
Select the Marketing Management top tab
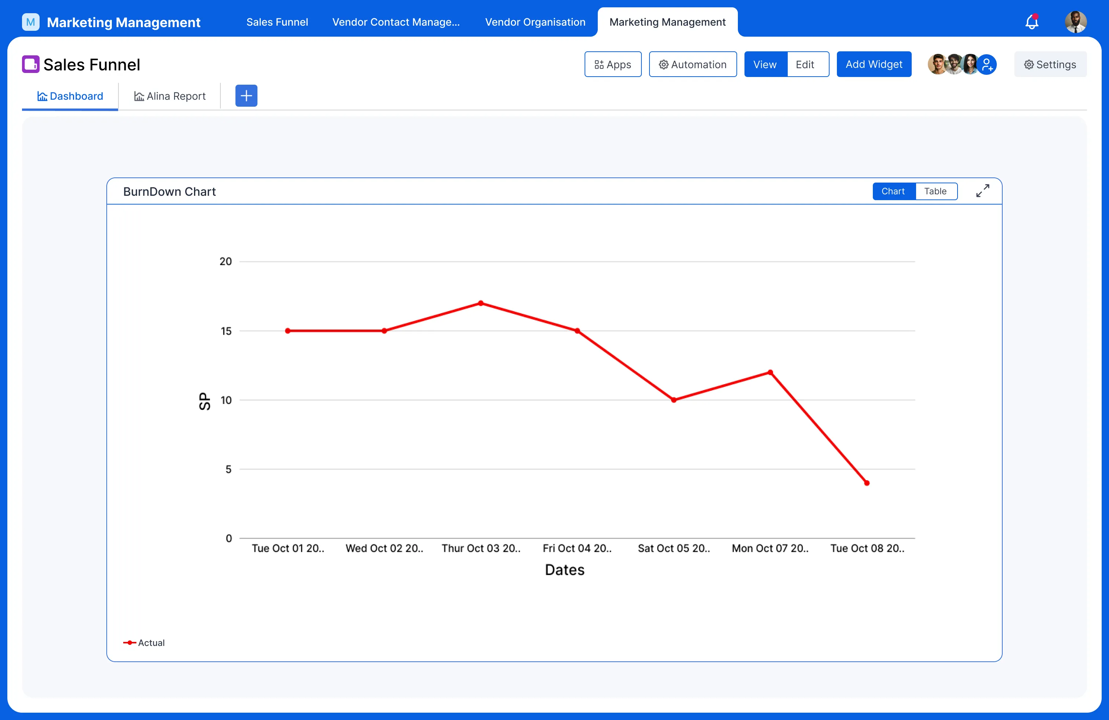[x=667, y=22]
